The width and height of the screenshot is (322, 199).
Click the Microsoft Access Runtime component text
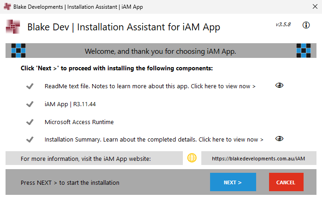pyautogui.click(x=79, y=122)
